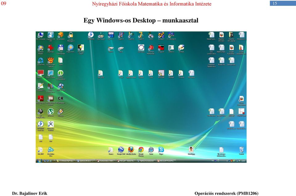Select the LINGO 3 icon

click(171, 49)
